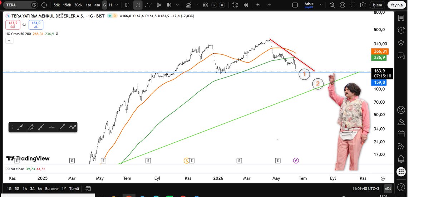Open the create alert clock icon
The width and height of the screenshot is (429, 197).
pyautogui.click(x=235, y=5)
